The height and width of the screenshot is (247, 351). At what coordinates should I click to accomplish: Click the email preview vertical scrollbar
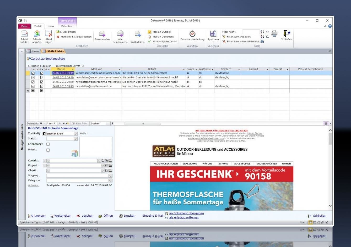tap(330, 168)
